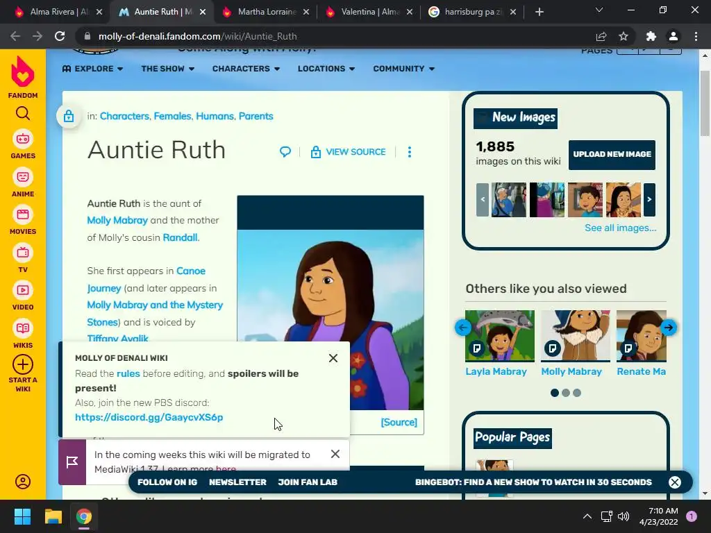Open Windows Start menu
This screenshot has height=533, width=711.
[22, 516]
